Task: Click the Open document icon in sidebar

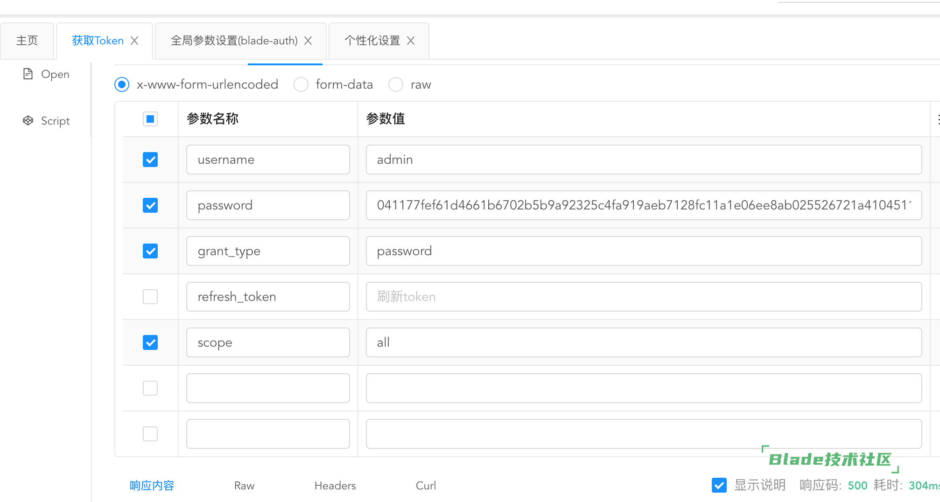Action: tap(28, 74)
